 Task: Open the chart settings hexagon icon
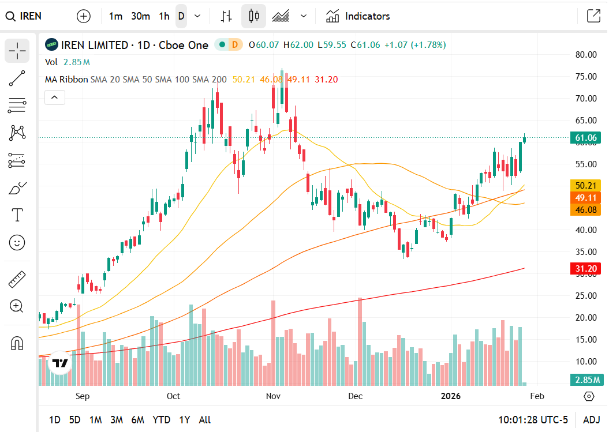click(x=589, y=396)
